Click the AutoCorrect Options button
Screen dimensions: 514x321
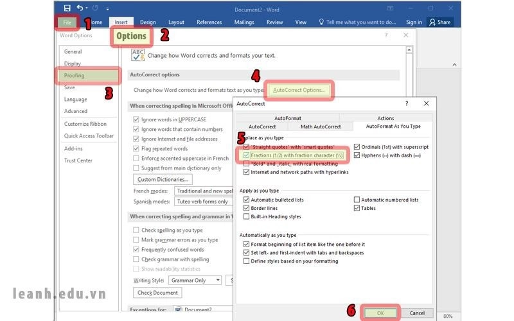[x=299, y=90]
